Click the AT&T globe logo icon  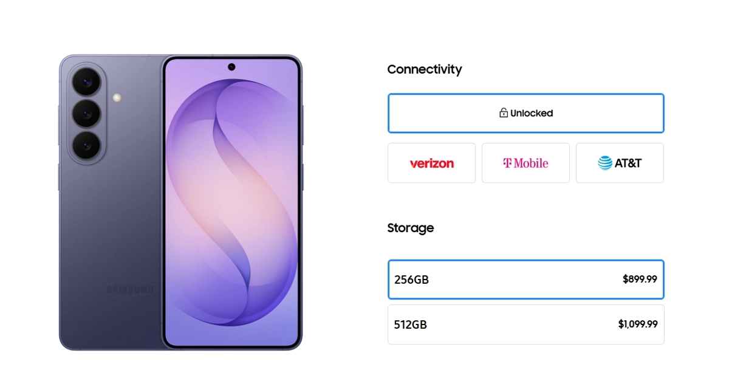click(x=604, y=163)
